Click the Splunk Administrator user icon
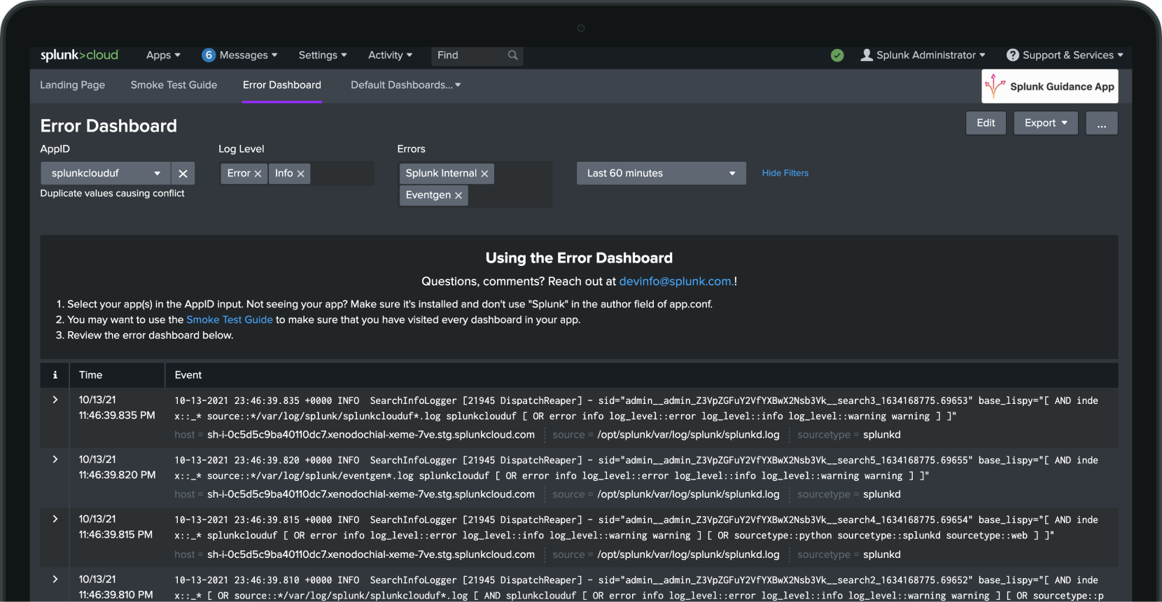The width and height of the screenshot is (1162, 602). (867, 55)
